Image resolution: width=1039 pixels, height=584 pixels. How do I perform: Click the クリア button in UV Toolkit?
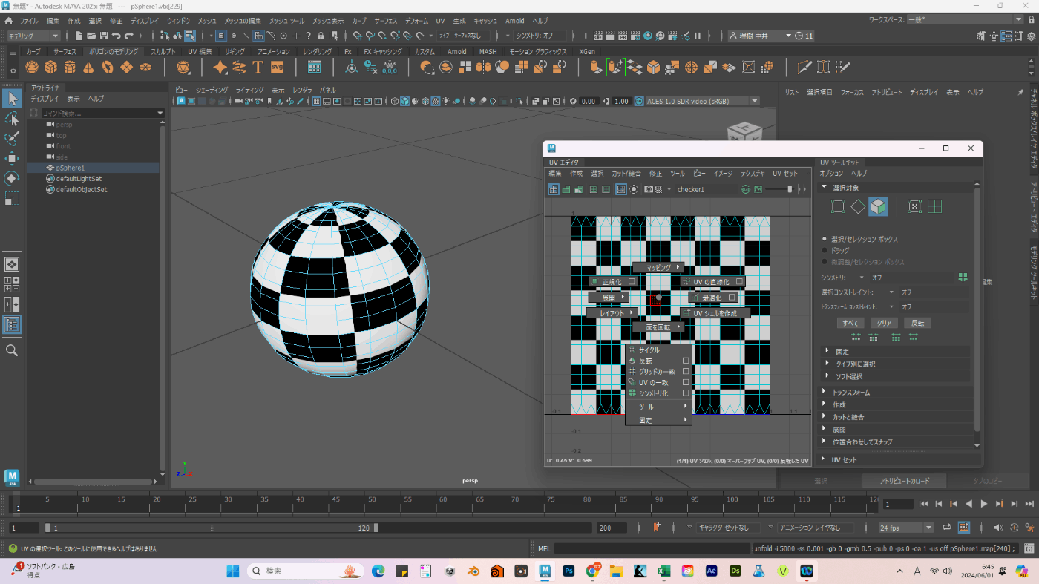pos(884,323)
